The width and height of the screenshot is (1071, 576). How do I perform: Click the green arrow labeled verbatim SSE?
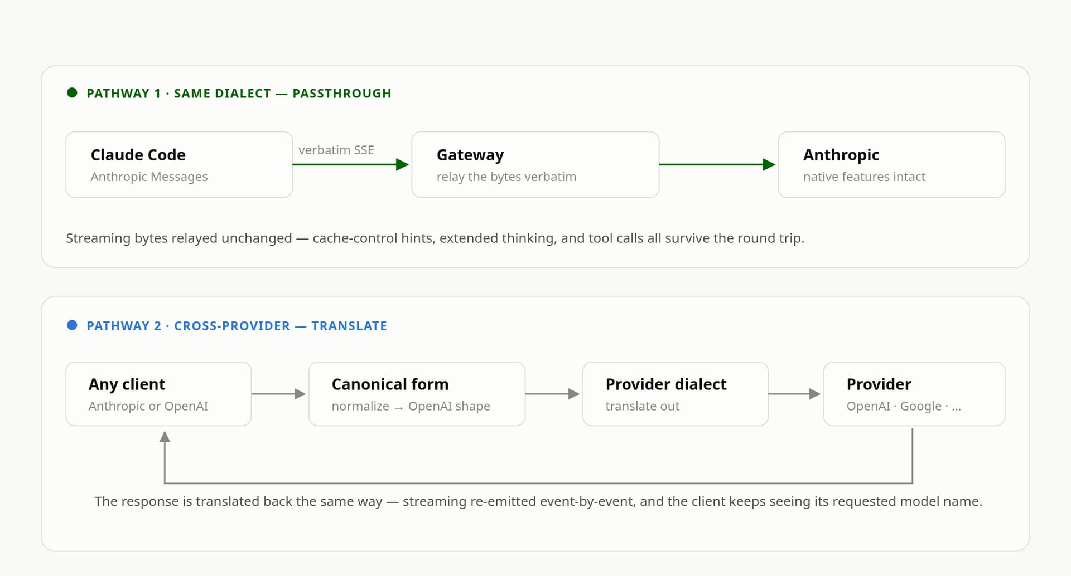(351, 164)
